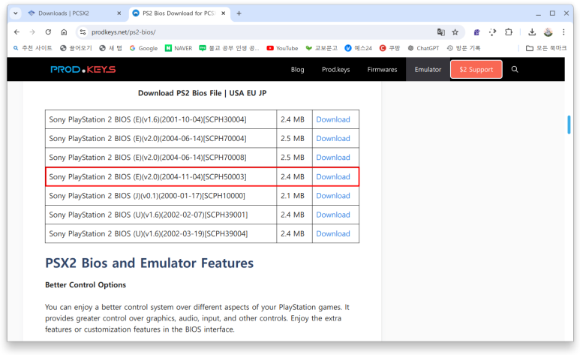Open the 방문 기록 bookmark

point(464,48)
